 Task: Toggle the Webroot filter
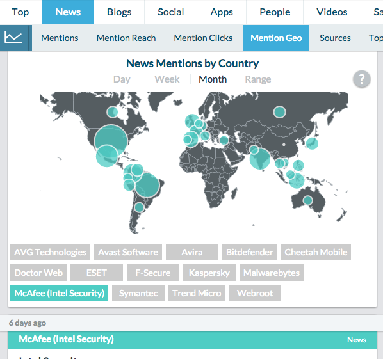(255, 293)
